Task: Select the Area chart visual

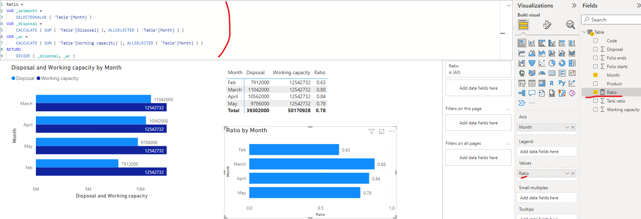Action: (x=532, y=53)
